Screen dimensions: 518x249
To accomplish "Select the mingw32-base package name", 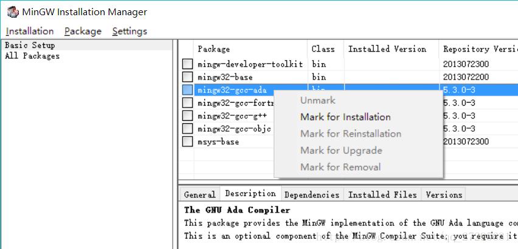I will 225,78.
